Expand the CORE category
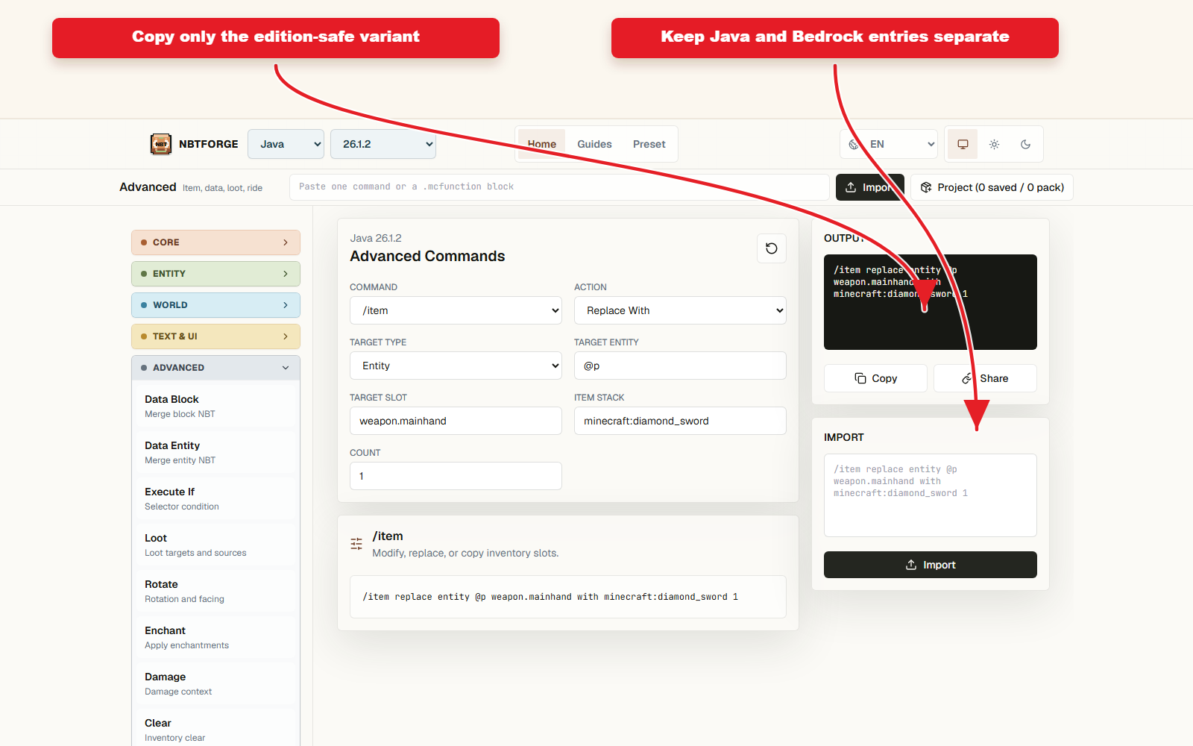 [215, 242]
